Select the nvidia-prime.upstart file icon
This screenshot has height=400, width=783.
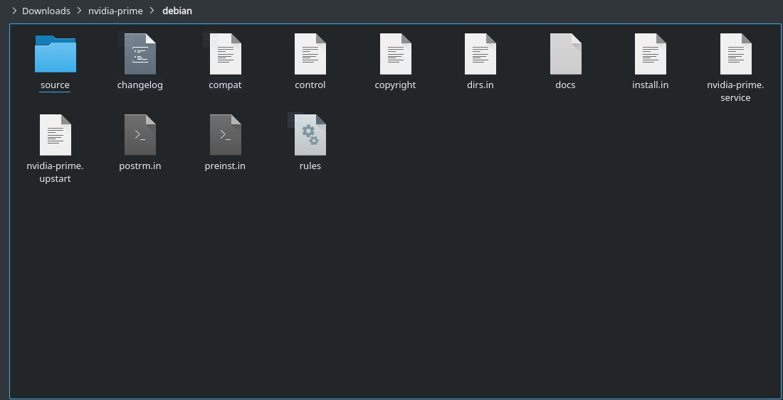(x=55, y=135)
